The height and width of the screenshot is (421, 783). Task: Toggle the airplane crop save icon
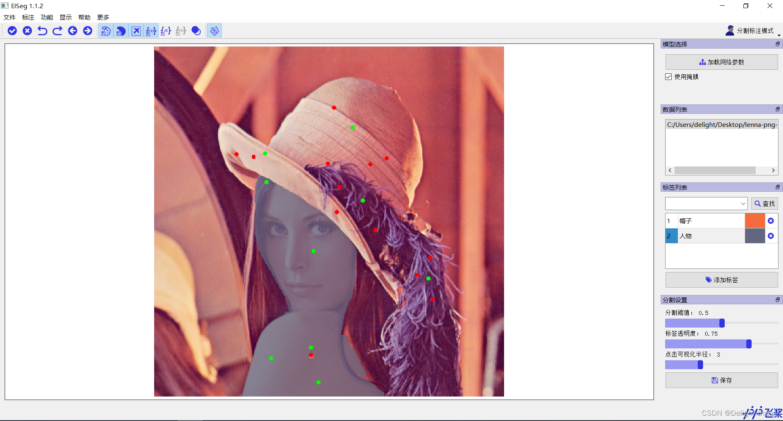click(x=136, y=31)
